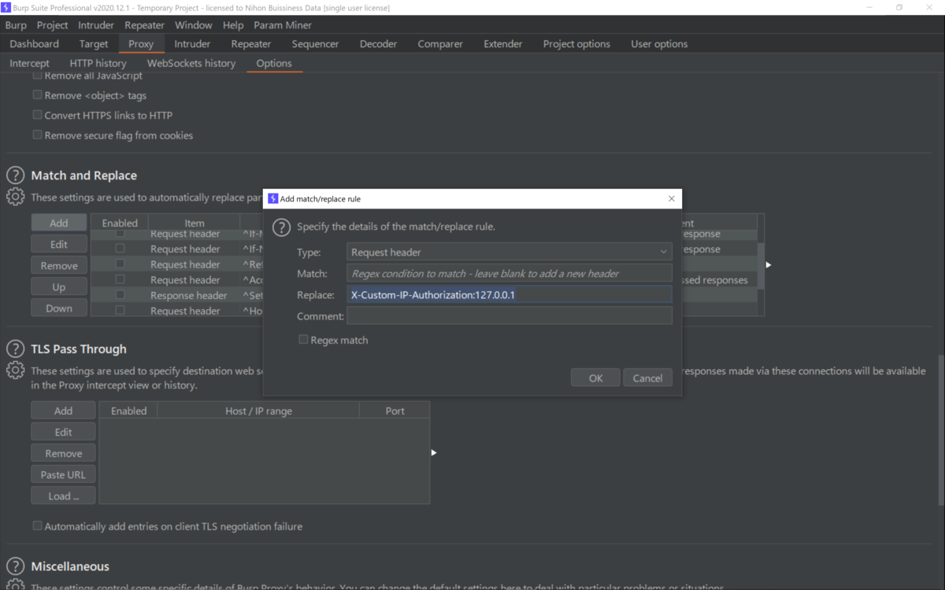Open the Intercept sub-tab
Viewport: 945px width, 590px height.
coord(29,63)
